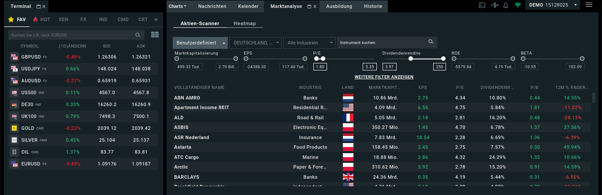Click the P/E minimum value box 1.80
The image size is (602, 195).
[320, 67]
